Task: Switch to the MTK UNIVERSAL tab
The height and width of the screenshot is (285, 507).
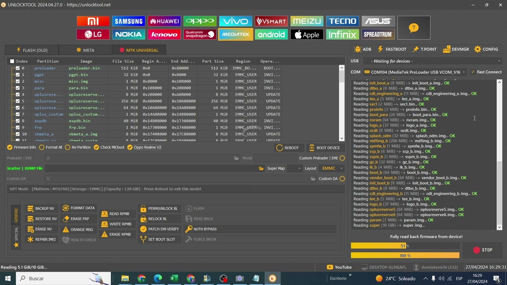Action: pos(139,50)
